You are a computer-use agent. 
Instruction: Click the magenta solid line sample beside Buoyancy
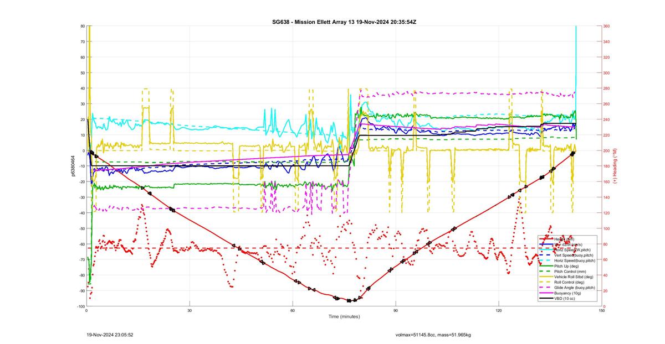click(x=546, y=293)
